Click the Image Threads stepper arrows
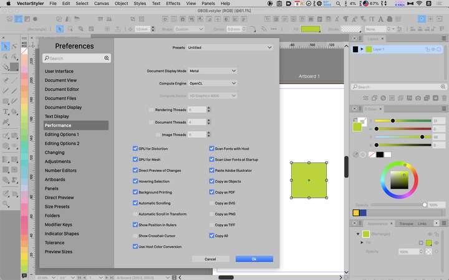 [208, 134]
